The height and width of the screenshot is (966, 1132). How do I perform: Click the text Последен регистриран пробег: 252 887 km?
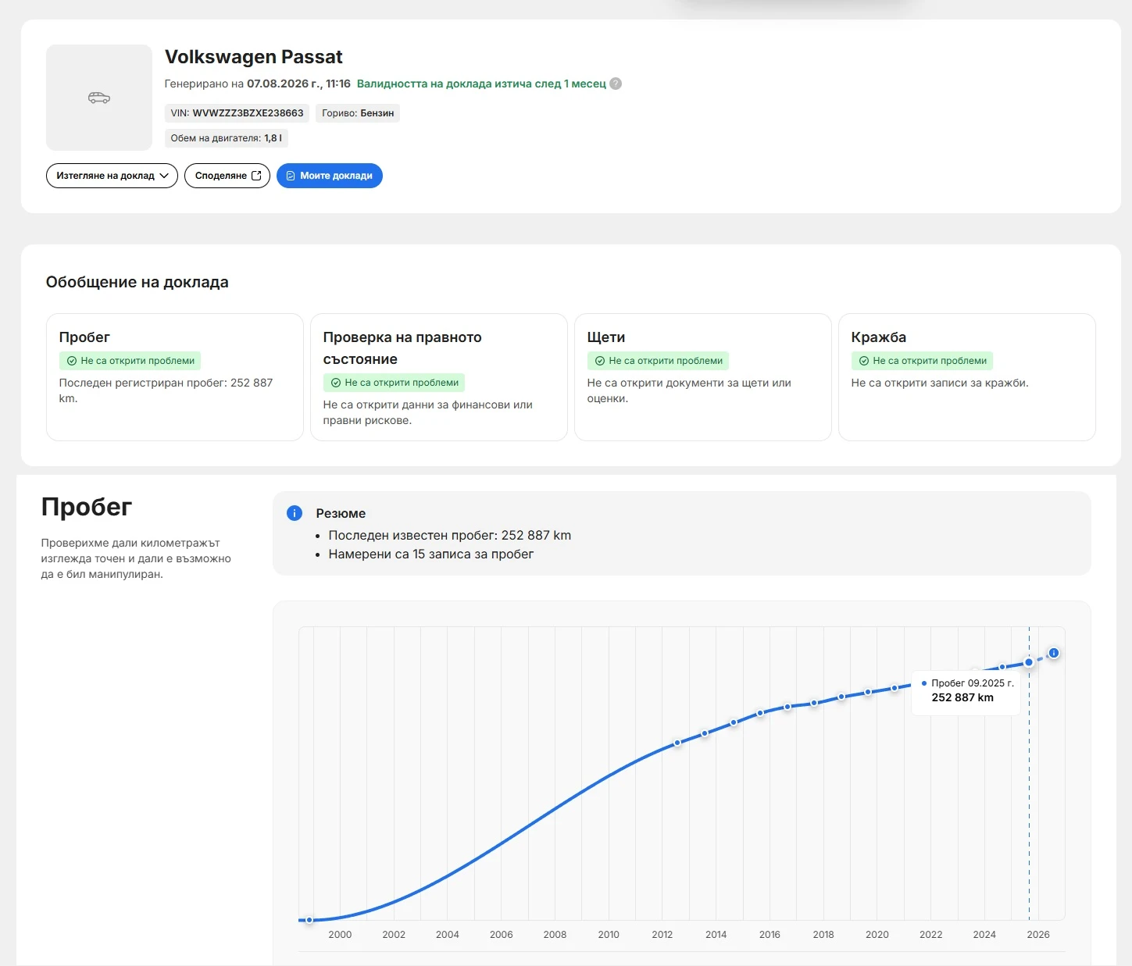pos(166,390)
